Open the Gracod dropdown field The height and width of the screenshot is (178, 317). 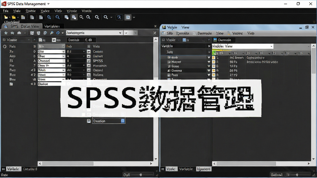(x=51, y=61)
